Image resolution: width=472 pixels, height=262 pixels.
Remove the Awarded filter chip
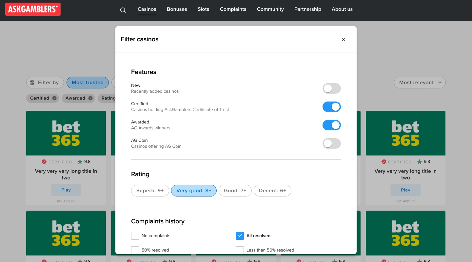pos(90,98)
